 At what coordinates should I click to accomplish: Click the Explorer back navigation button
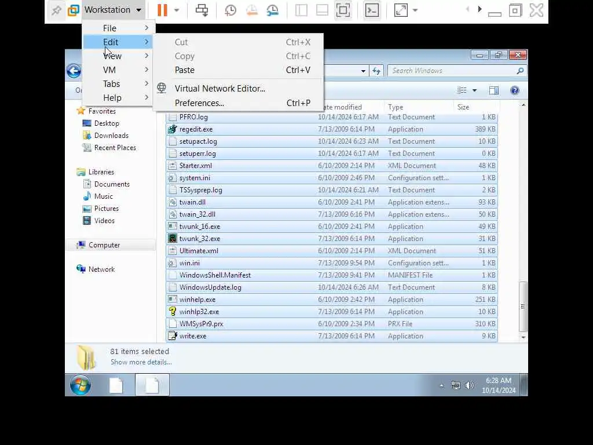pyautogui.click(x=74, y=71)
